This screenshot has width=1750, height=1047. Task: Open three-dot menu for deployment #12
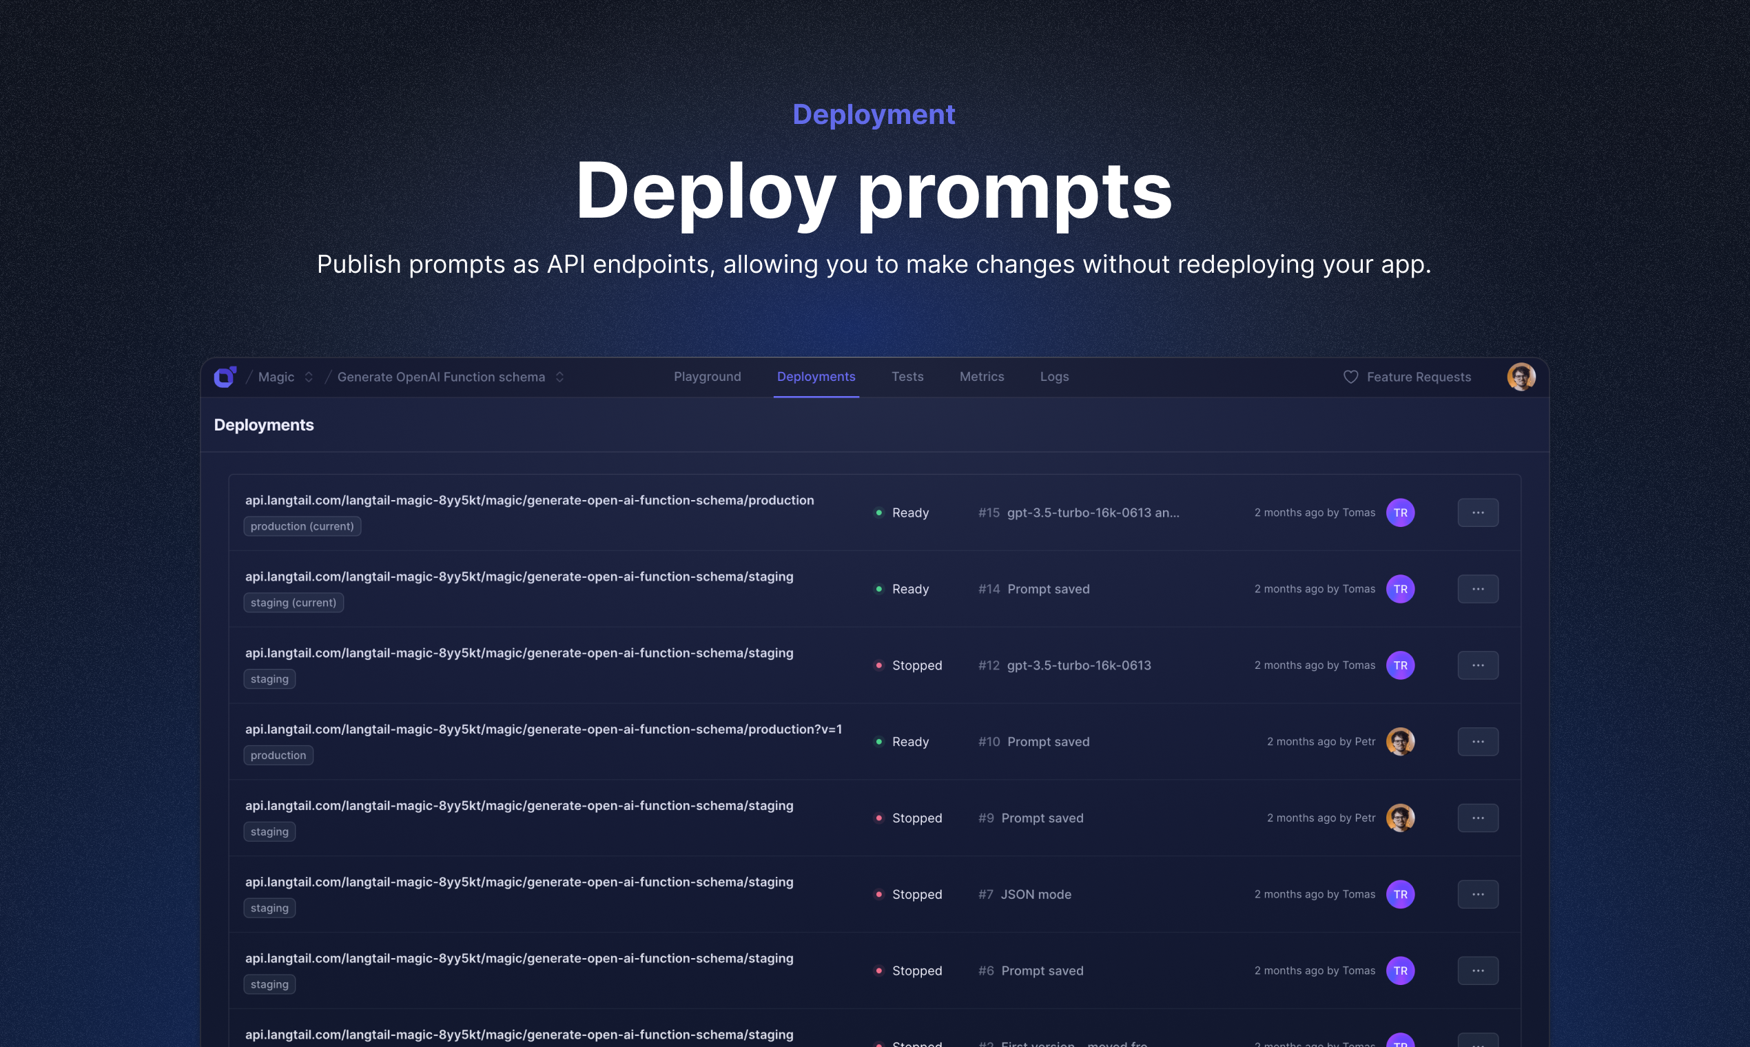click(x=1477, y=665)
